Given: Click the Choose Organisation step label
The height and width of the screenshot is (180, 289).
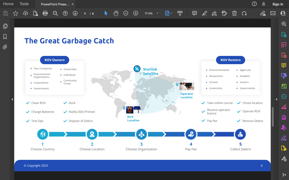Looking at the screenshot, I should click(x=141, y=149).
